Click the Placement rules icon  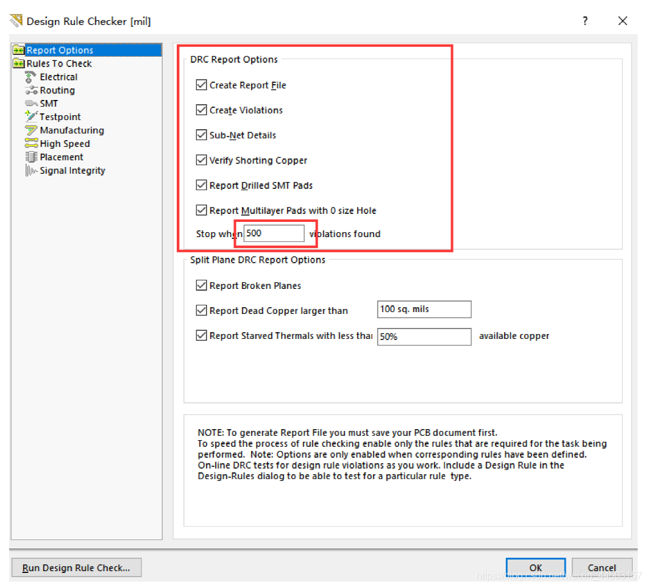(30, 157)
